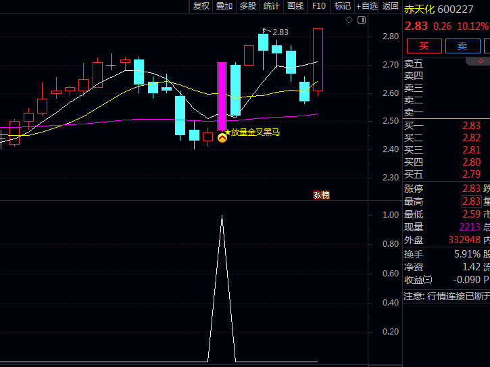Click the red 买 buy button
490x367 pixels.
(x=424, y=46)
